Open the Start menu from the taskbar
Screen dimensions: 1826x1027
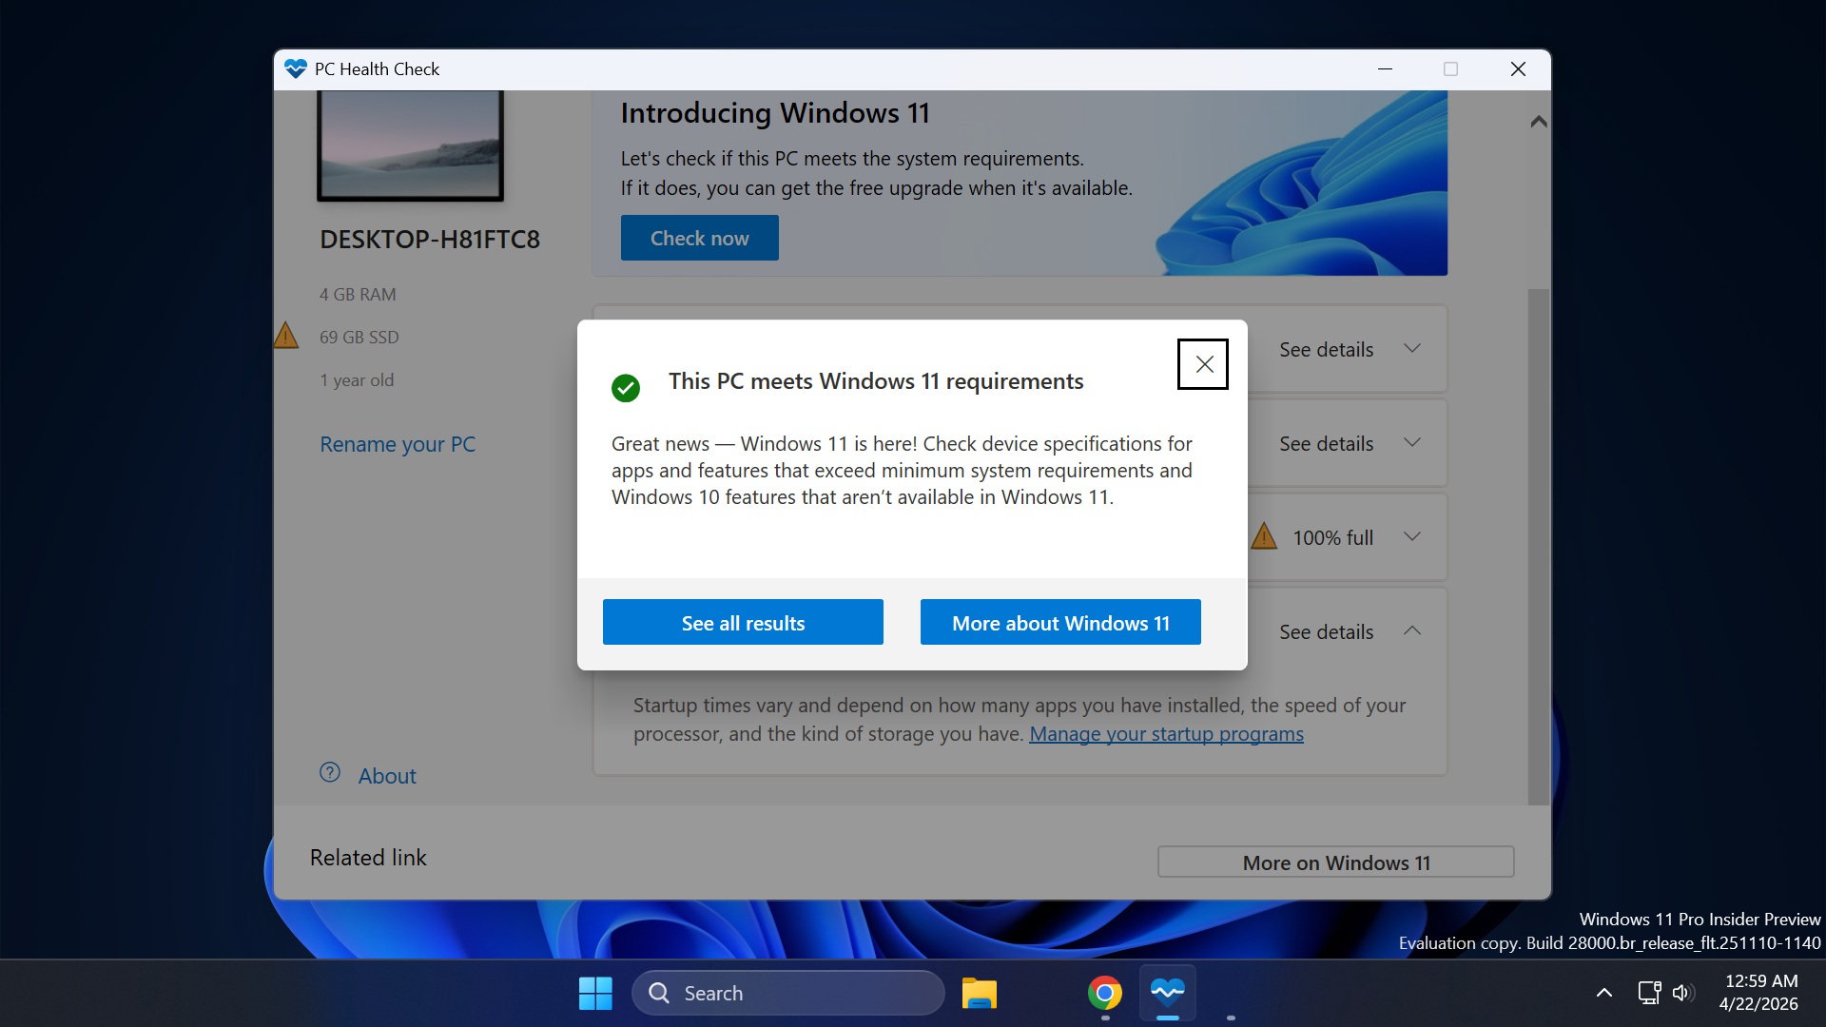tap(594, 992)
